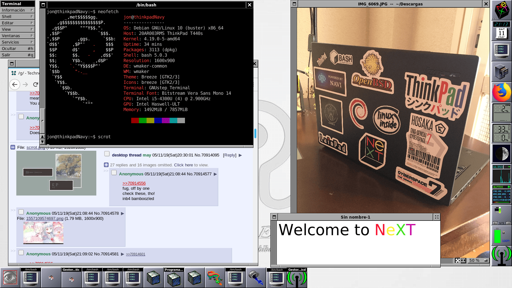Reload the page in the browser
512x288 pixels.
[36, 84]
